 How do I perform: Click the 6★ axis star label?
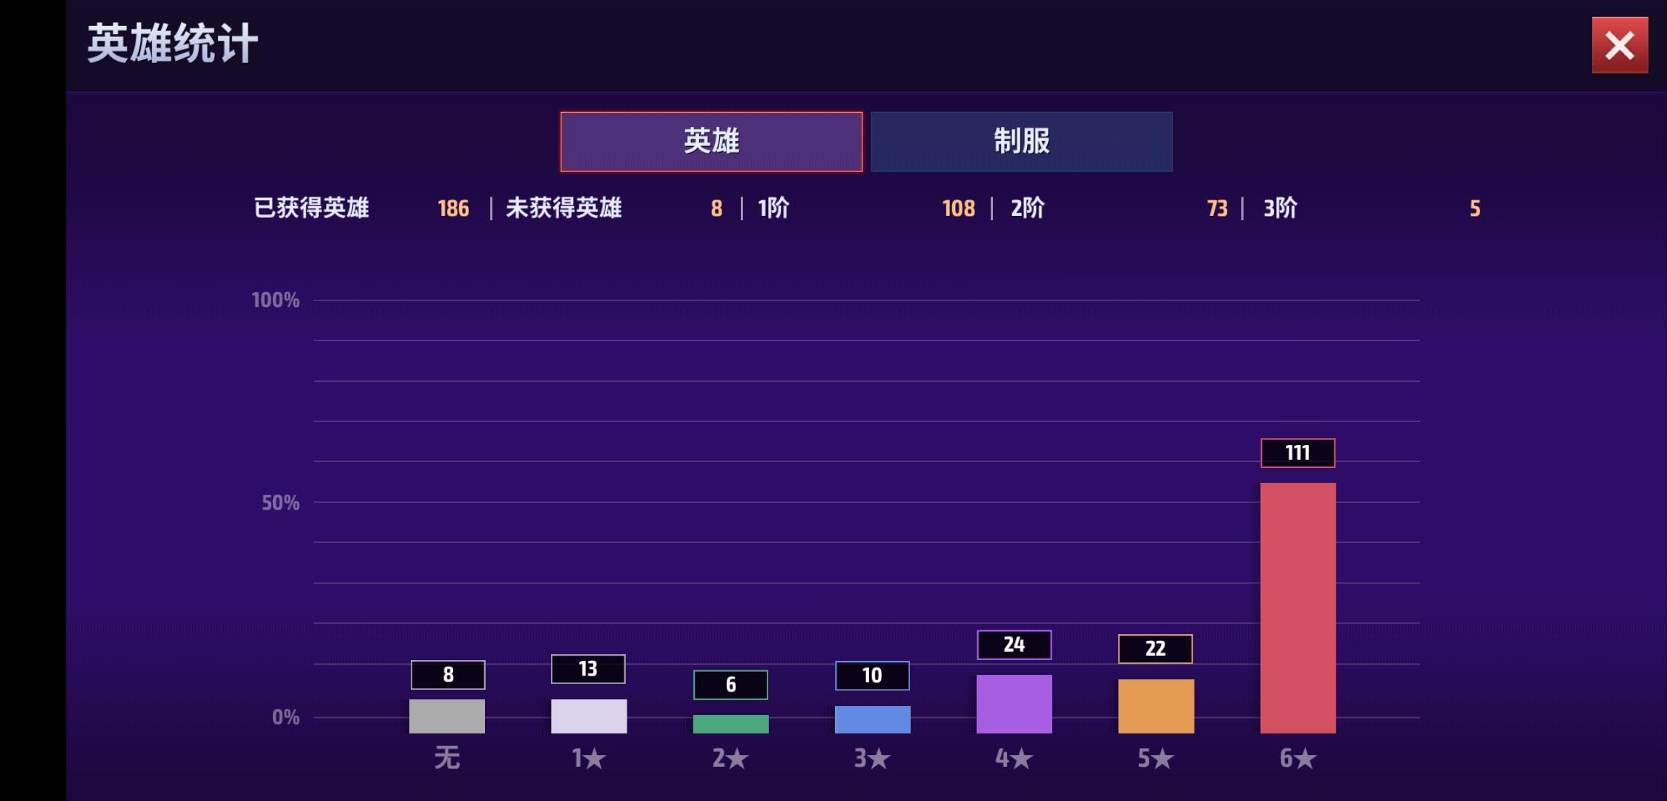[1298, 758]
